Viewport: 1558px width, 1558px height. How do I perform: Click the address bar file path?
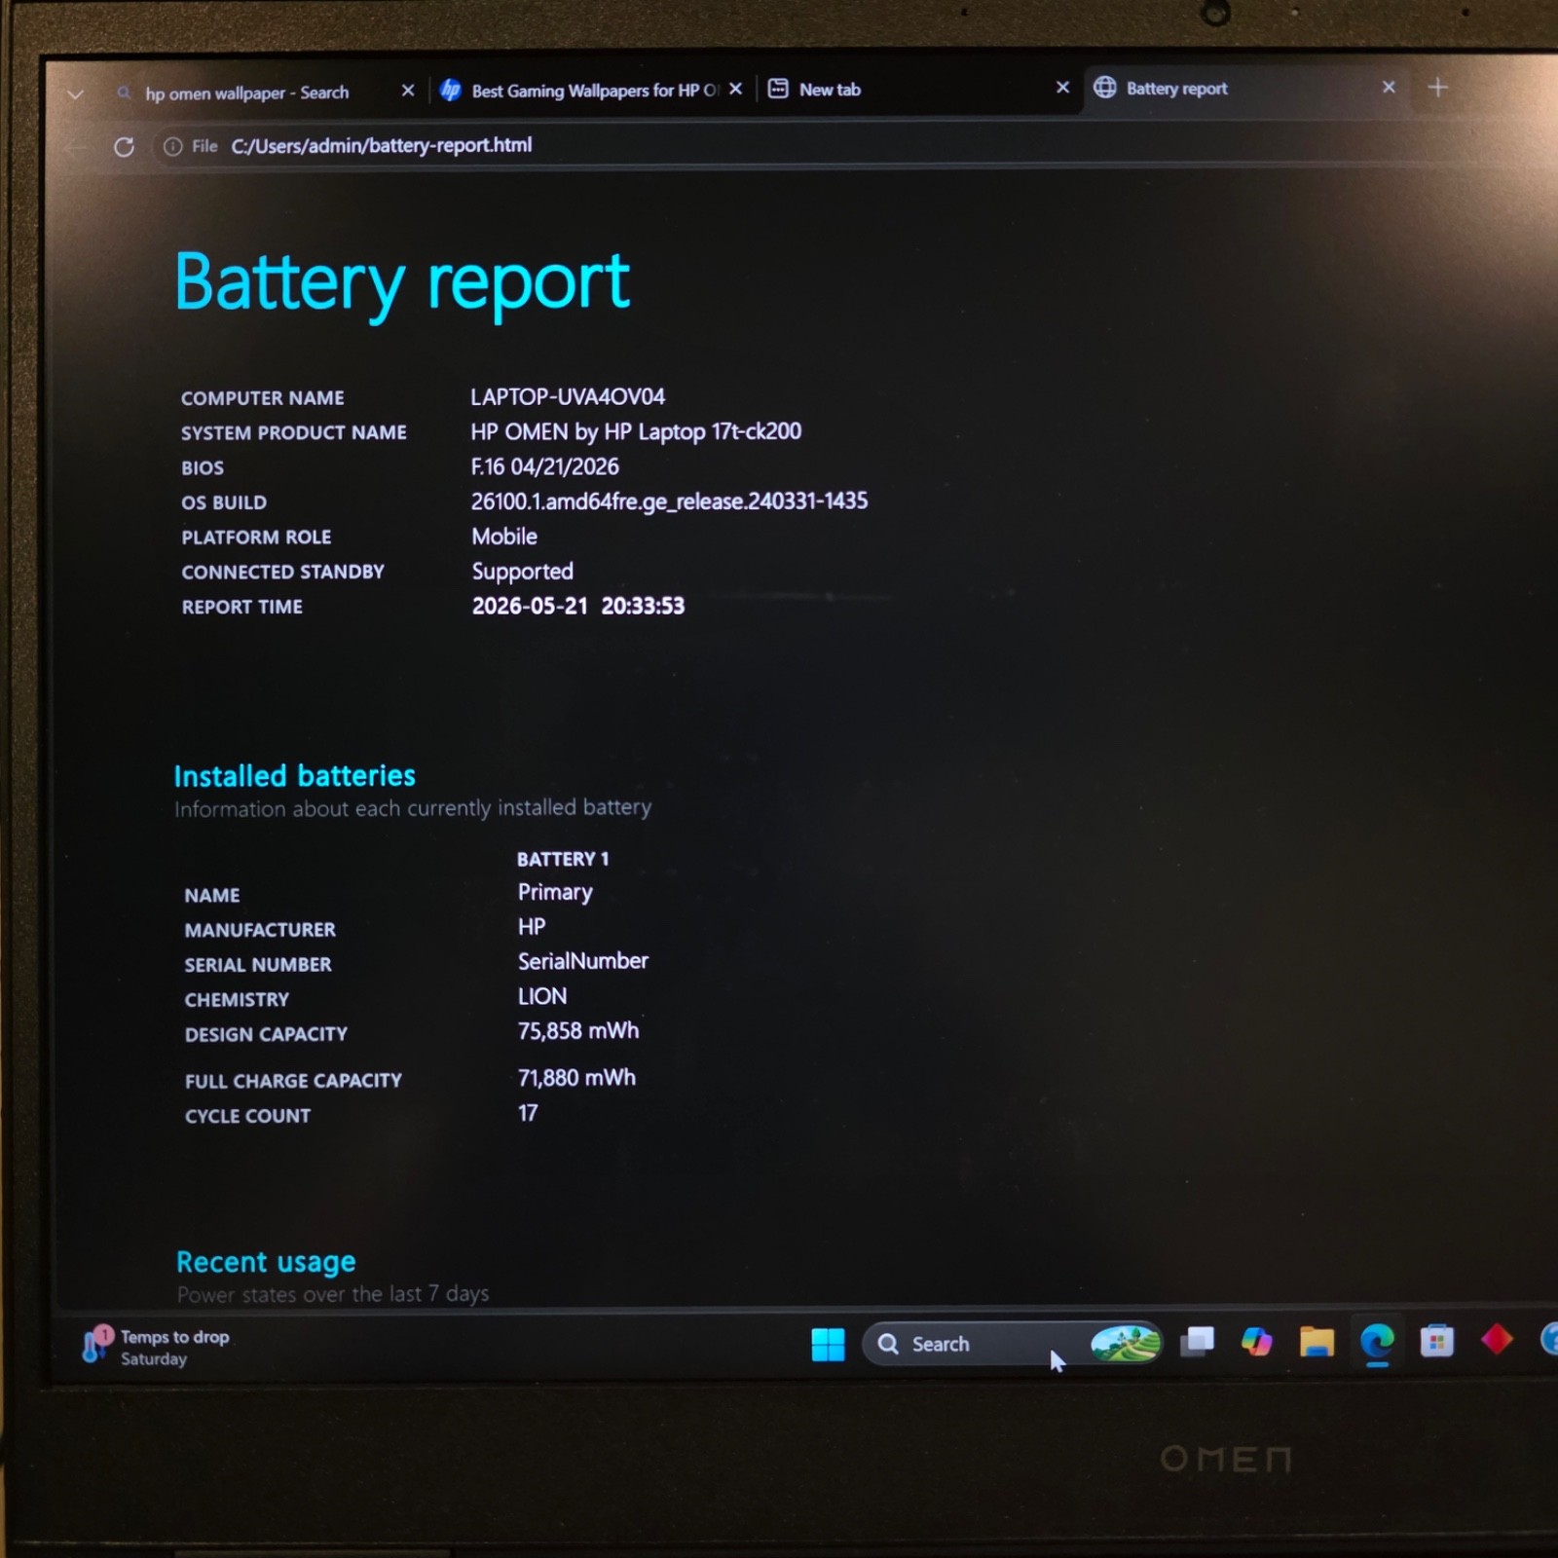[382, 145]
